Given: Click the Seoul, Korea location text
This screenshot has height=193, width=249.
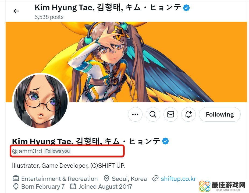Looking at the screenshot, I should (x=129, y=179).
